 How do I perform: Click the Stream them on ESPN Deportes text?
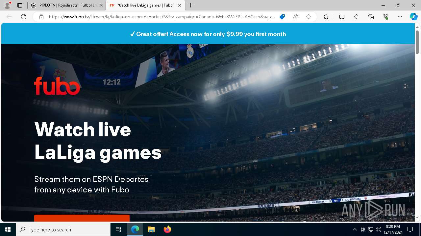[91, 184]
